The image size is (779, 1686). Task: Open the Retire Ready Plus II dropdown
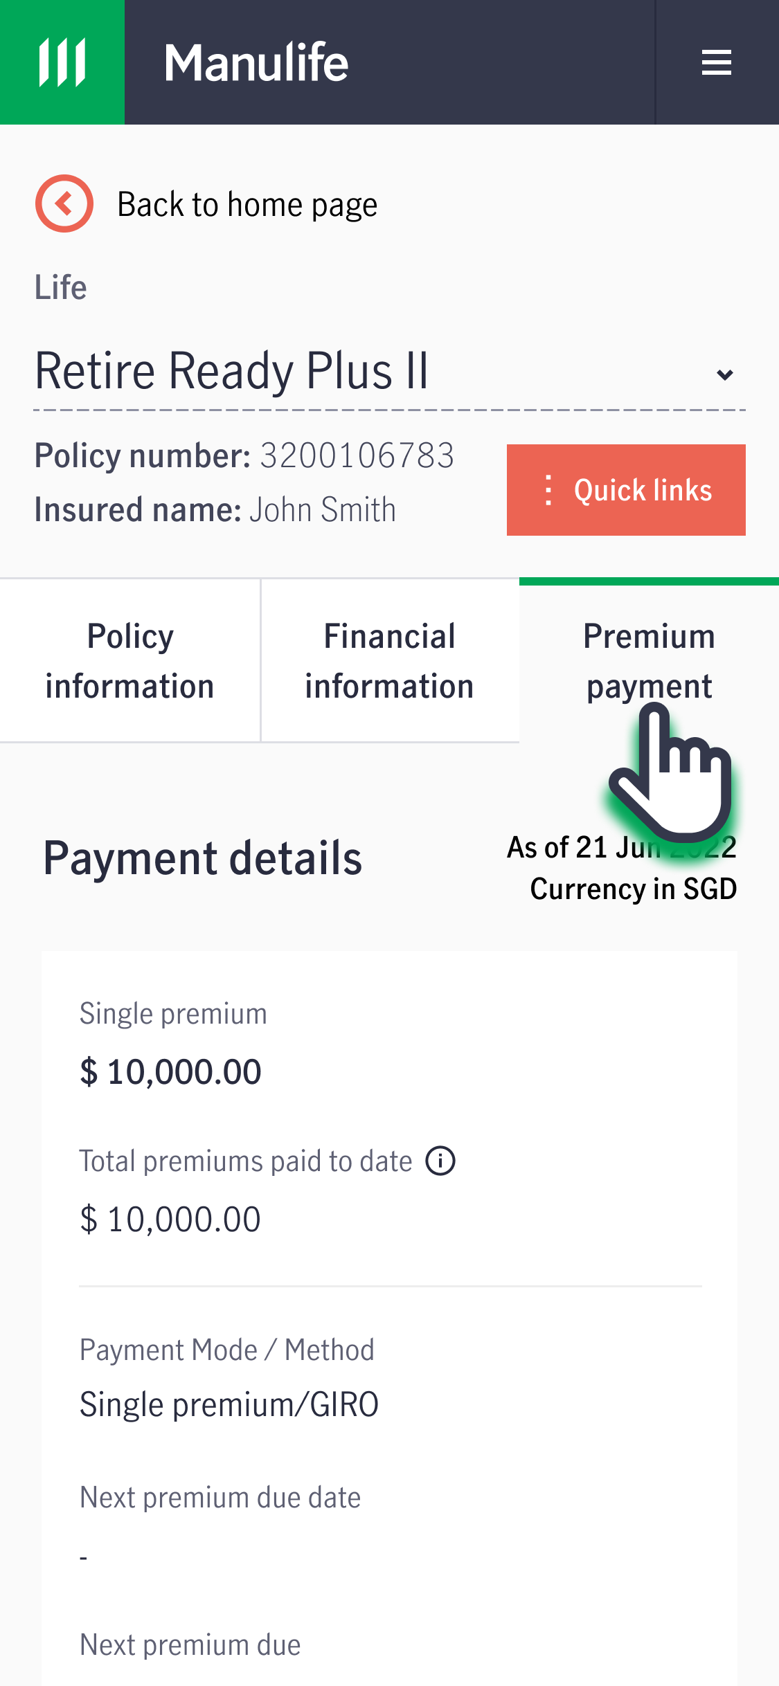pyautogui.click(x=389, y=372)
